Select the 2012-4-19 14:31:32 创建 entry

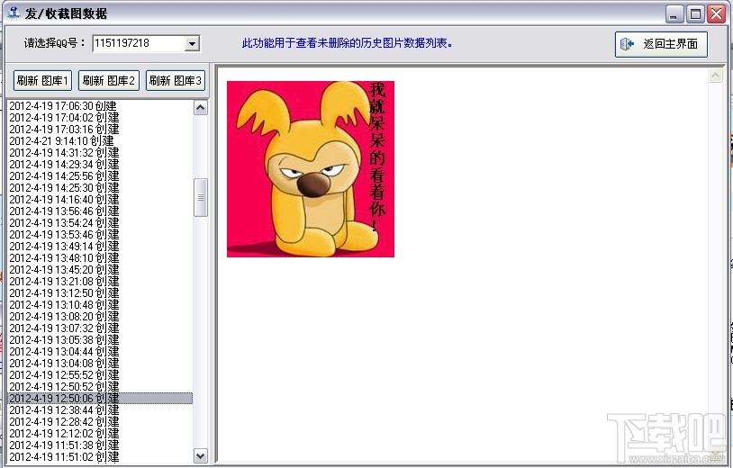click(100, 153)
